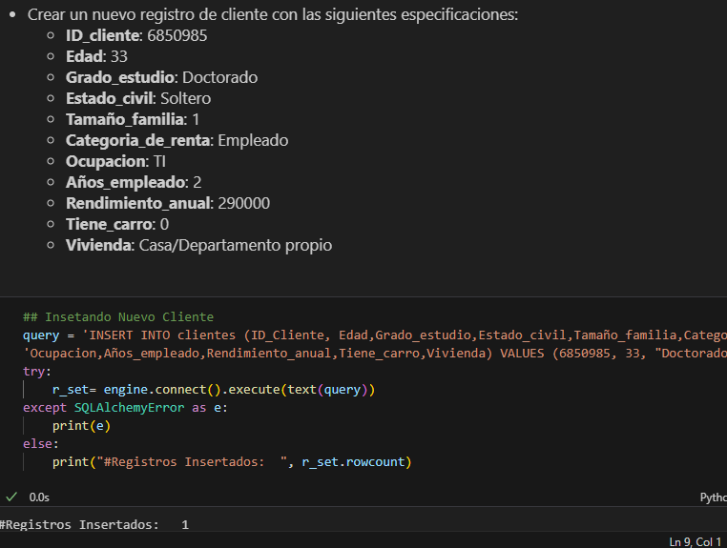Click the Python language label of the cell

coord(713,497)
